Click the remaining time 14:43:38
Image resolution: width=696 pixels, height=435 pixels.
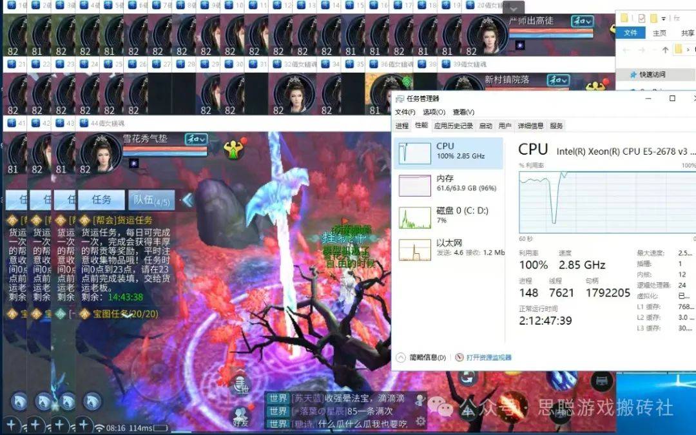click(x=125, y=297)
